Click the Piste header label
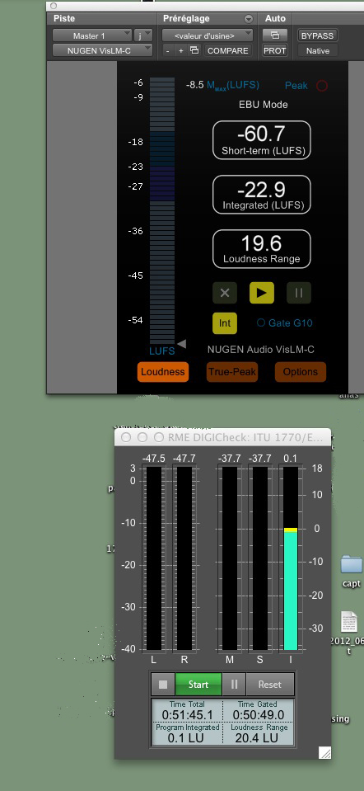This screenshot has width=364, height=791. 64,19
